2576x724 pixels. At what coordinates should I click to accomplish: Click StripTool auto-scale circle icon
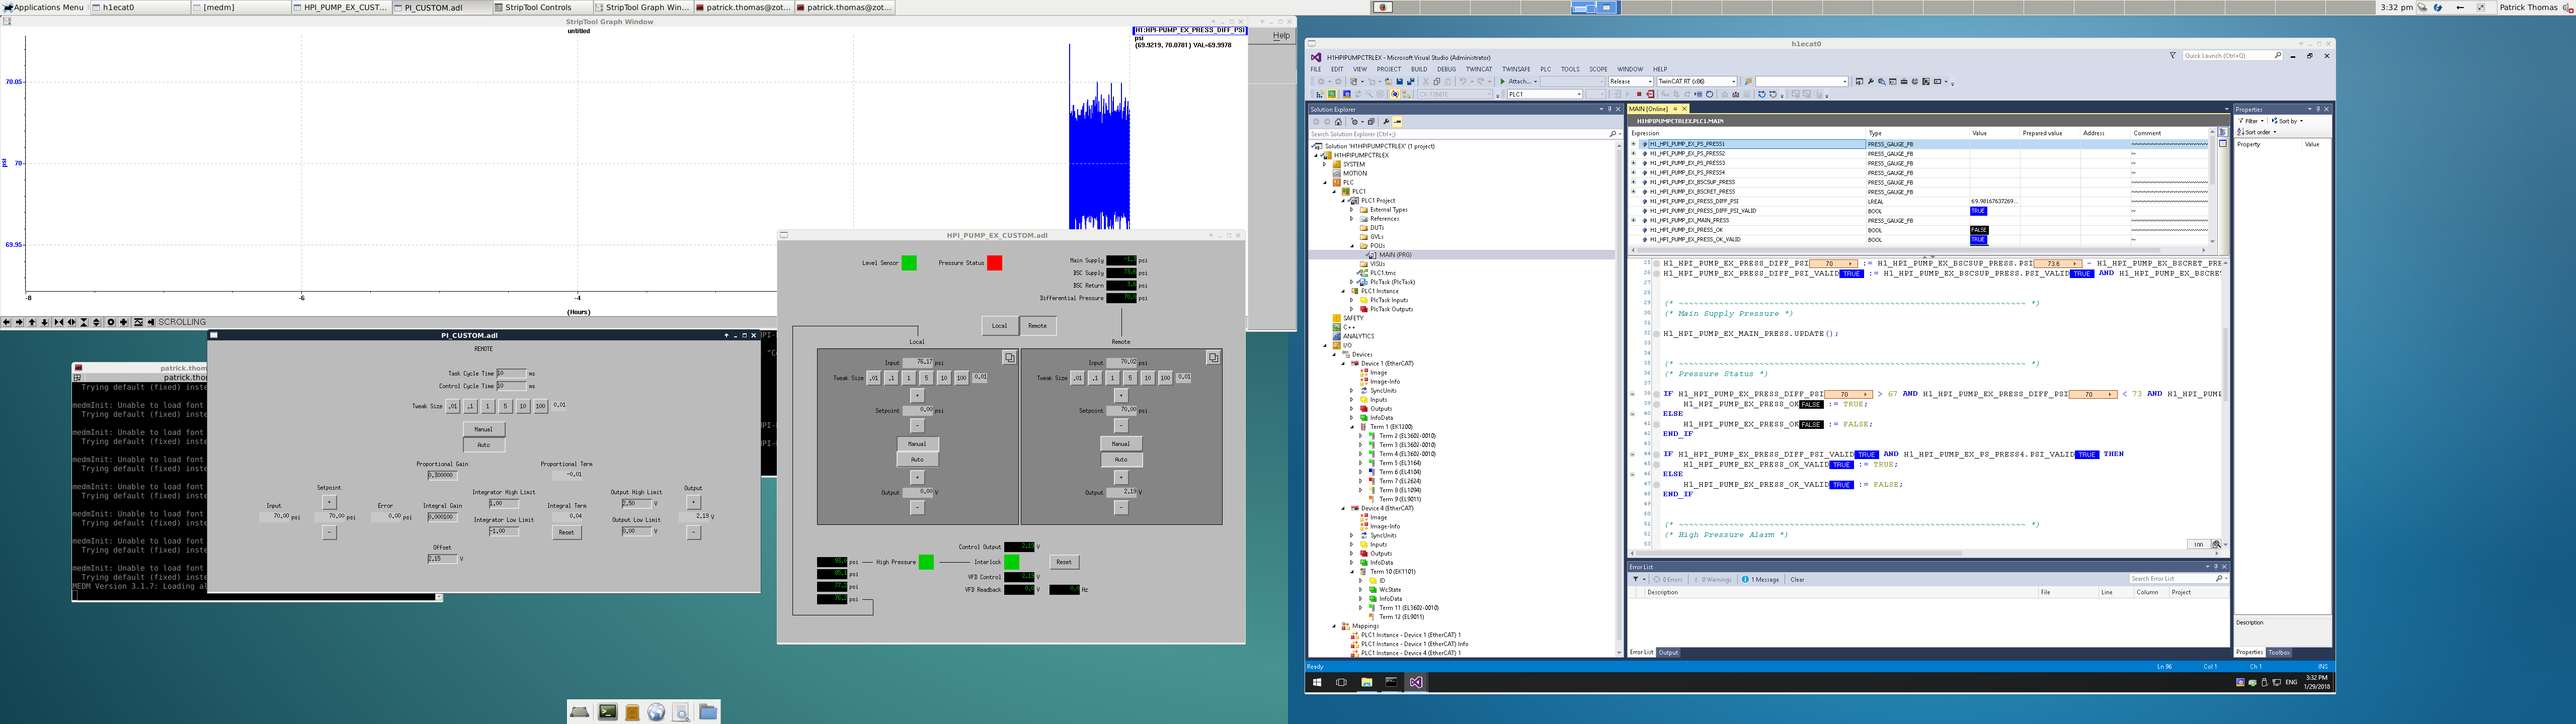pos(111,322)
